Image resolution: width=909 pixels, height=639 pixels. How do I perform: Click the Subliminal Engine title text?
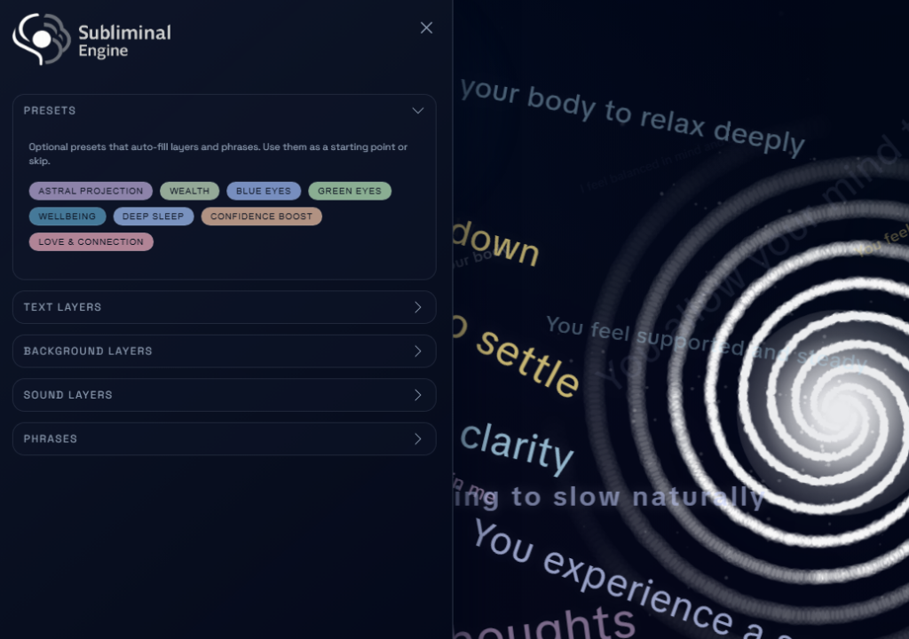123,41
